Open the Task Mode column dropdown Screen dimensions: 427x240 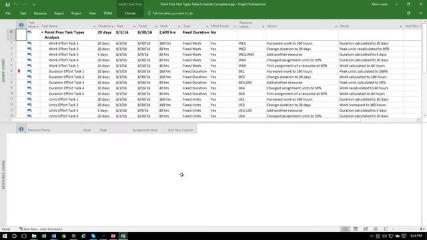coord(37,27)
